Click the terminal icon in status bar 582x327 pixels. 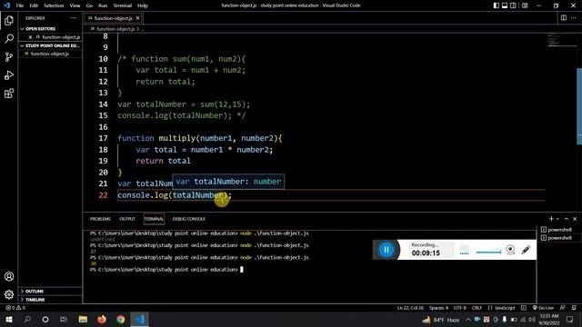click(x=524, y=308)
